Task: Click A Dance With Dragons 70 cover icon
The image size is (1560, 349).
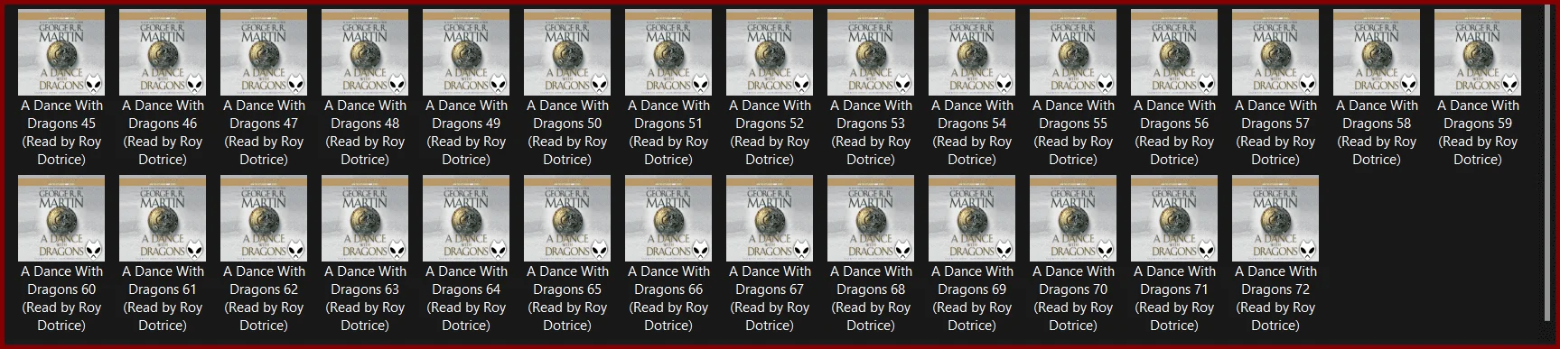Action: (1073, 218)
